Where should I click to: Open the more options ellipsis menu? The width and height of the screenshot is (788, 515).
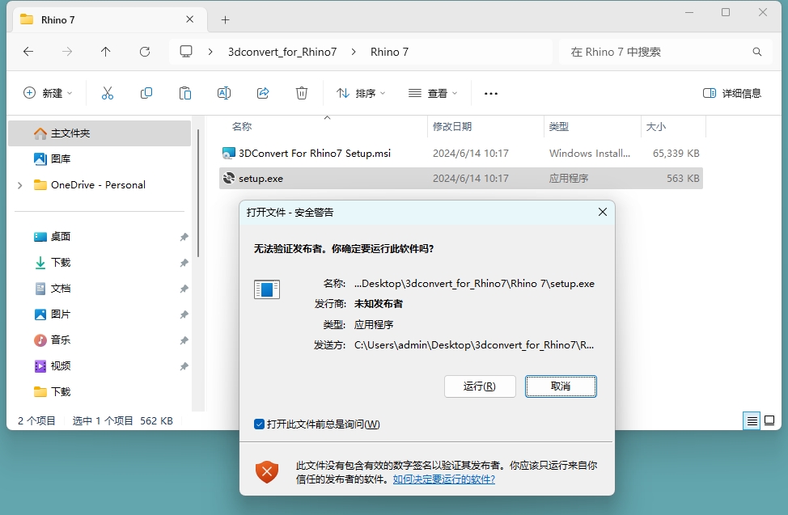[491, 94]
